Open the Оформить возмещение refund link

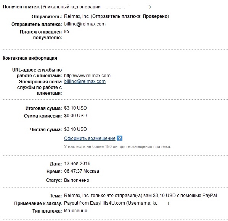pyautogui.click(x=90, y=138)
